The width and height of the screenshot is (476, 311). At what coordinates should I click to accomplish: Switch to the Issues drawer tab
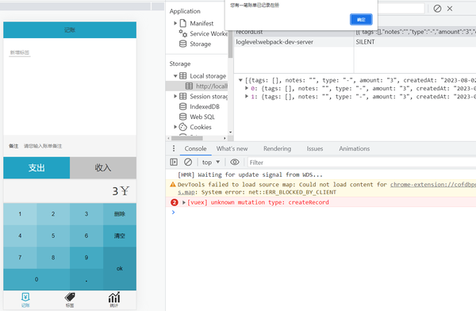(315, 148)
